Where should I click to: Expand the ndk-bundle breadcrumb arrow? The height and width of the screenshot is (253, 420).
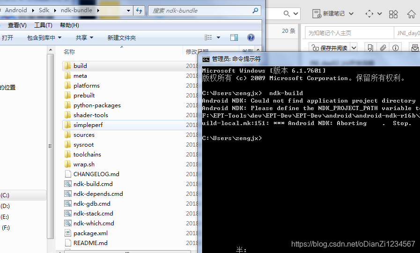pos(98,10)
